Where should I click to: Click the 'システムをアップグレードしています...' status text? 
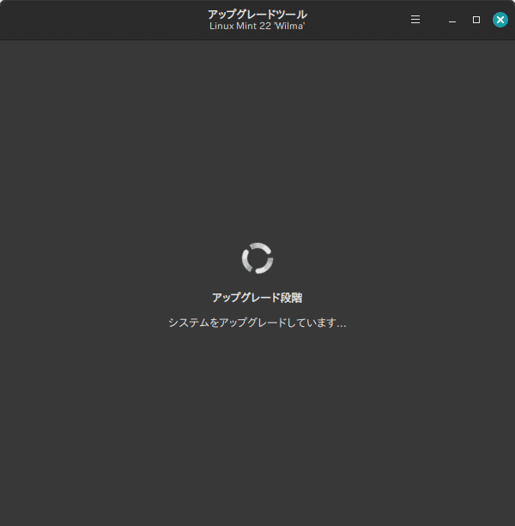tap(257, 323)
